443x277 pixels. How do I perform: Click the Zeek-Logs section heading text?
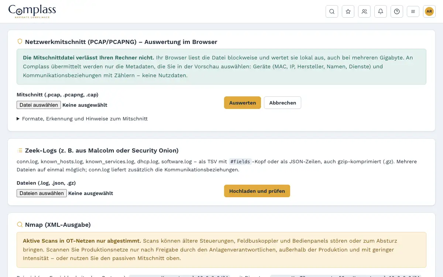point(102,150)
